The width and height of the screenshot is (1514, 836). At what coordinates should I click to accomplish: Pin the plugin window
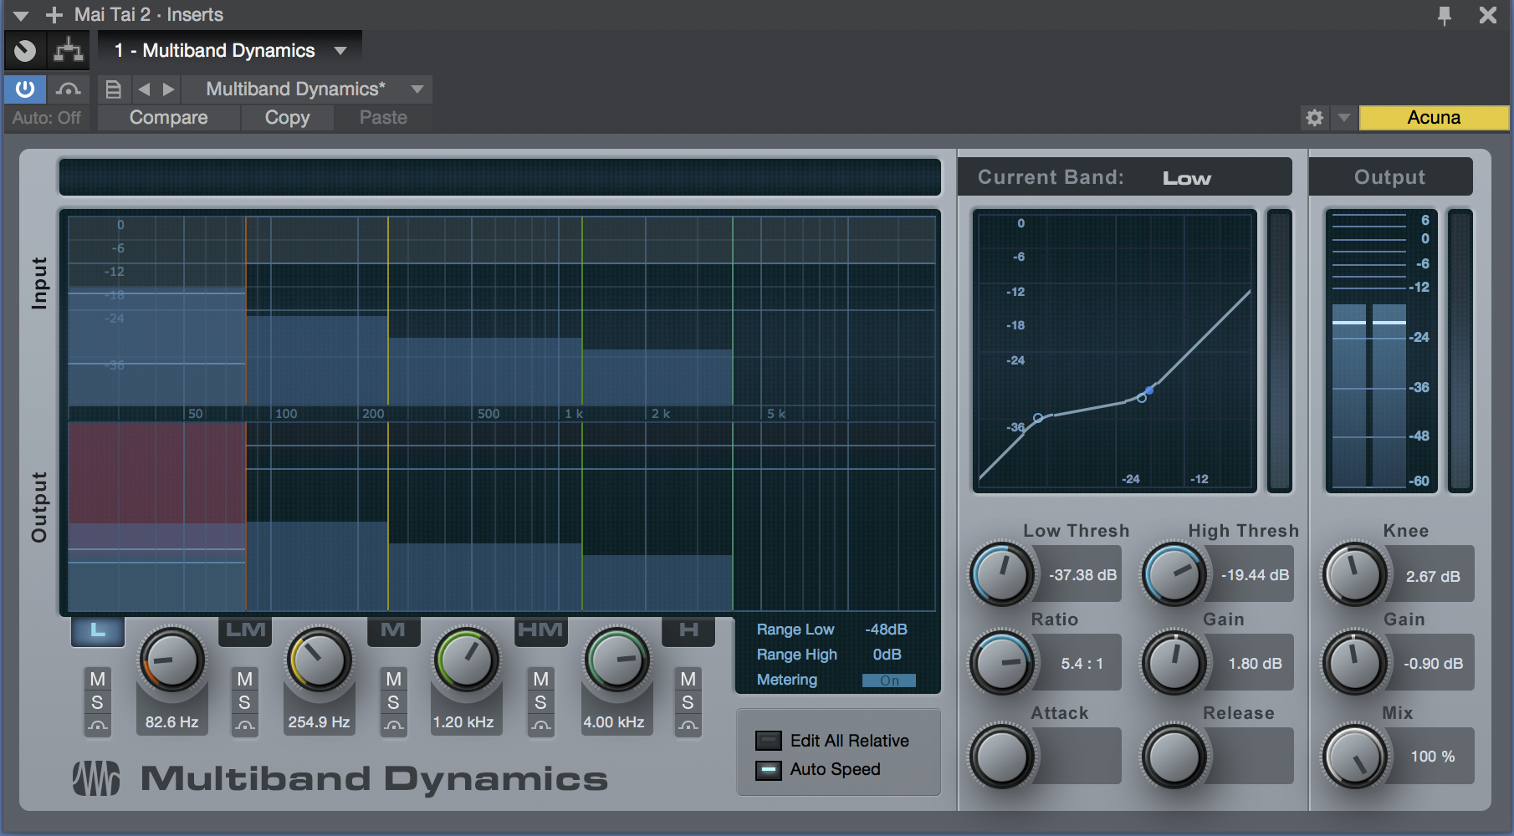(x=1445, y=15)
